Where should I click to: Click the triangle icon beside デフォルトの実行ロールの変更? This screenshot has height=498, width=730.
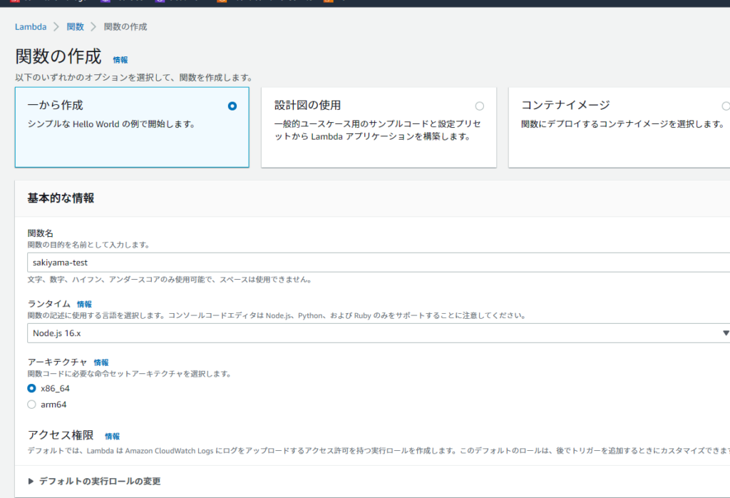pos(31,482)
